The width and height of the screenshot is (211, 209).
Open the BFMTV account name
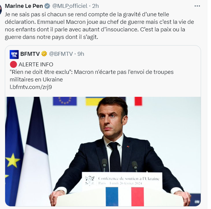click(30, 54)
